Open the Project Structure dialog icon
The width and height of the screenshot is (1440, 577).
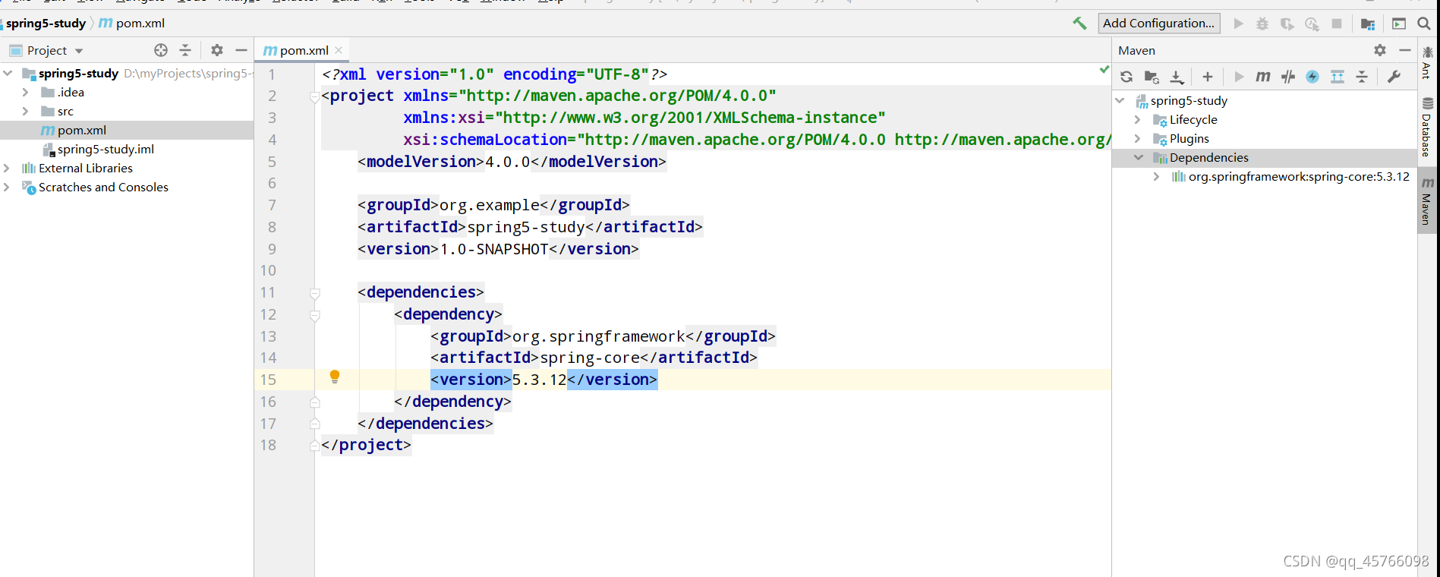pos(1368,24)
